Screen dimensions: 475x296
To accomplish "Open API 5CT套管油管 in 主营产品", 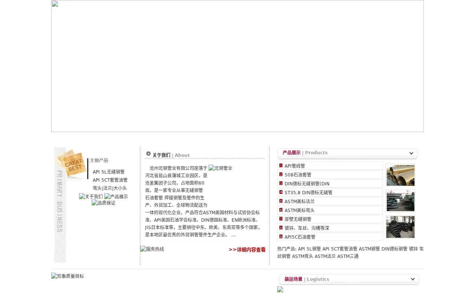I will [x=110, y=180].
